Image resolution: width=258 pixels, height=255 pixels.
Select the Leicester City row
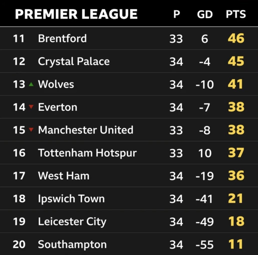tap(129, 221)
